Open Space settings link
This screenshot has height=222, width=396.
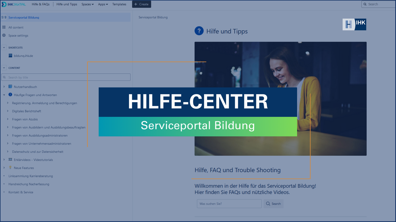pyautogui.click(x=18, y=35)
